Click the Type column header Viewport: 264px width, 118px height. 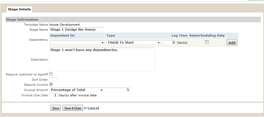pyautogui.click(x=111, y=35)
